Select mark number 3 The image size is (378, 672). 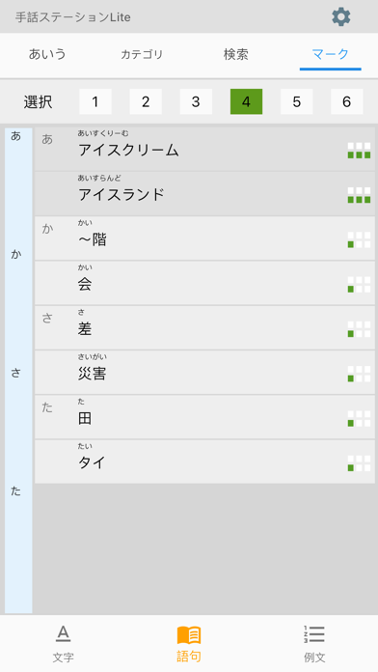196,101
